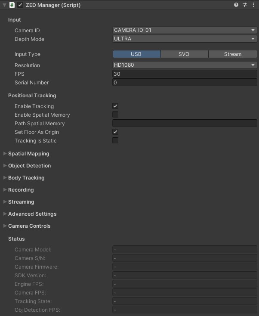The image size is (259, 316).
Task: Click the FPS label
Action: click(x=19, y=74)
